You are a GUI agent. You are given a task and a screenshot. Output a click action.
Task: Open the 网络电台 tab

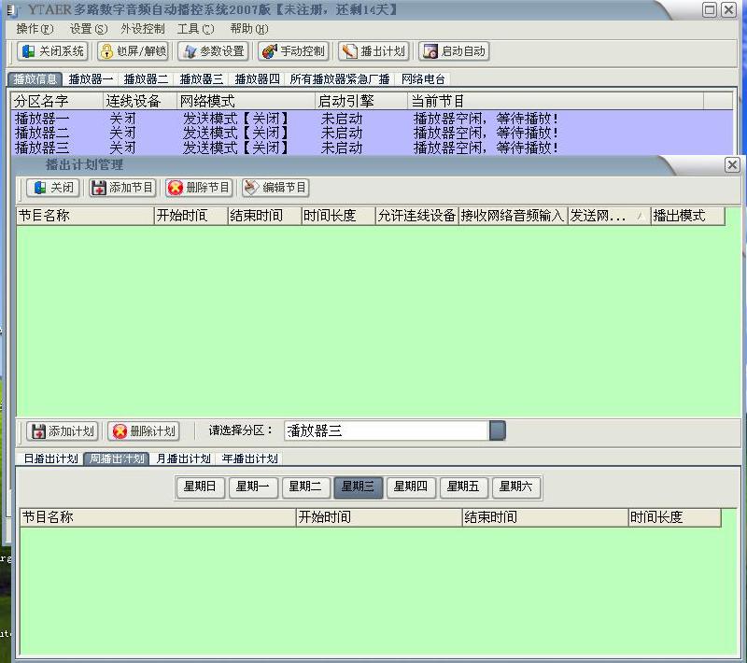click(423, 79)
